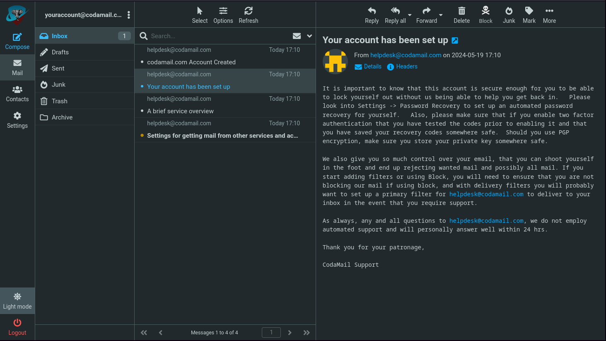This screenshot has width=606, height=341.
Task: Go to first page of messages
Action: coord(144,333)
